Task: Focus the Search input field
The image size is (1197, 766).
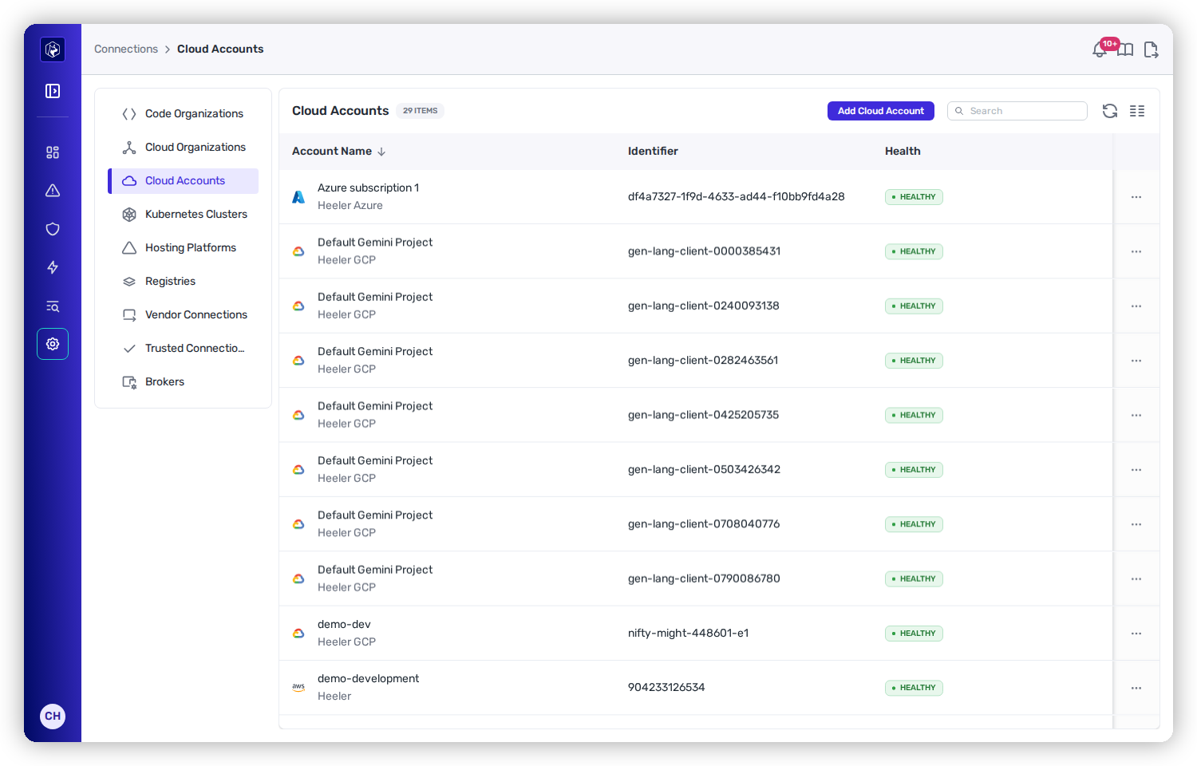Action: (x=1017, y=111)
